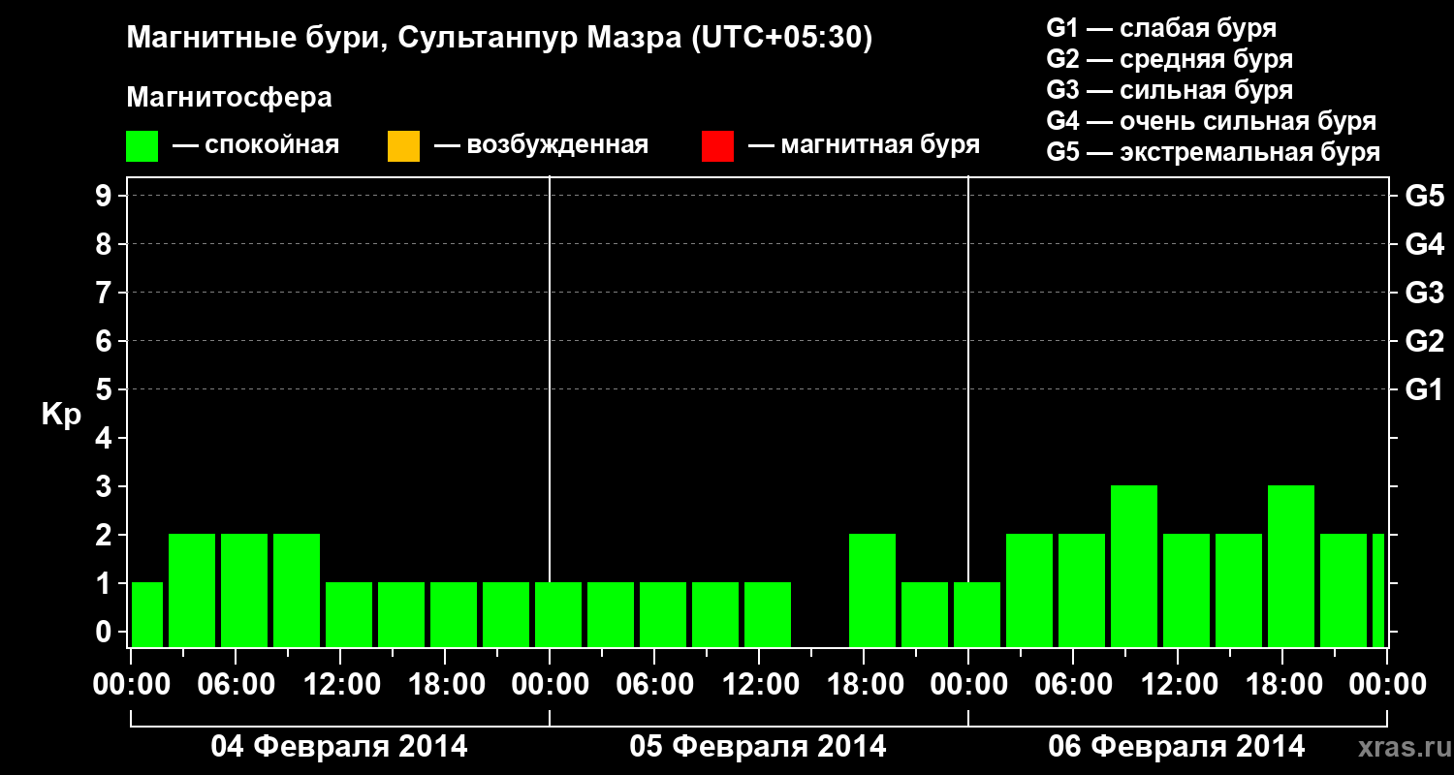Click the '— магнитная буря' legend label
Screen dimensions: 1454x775
pos(864,146)
